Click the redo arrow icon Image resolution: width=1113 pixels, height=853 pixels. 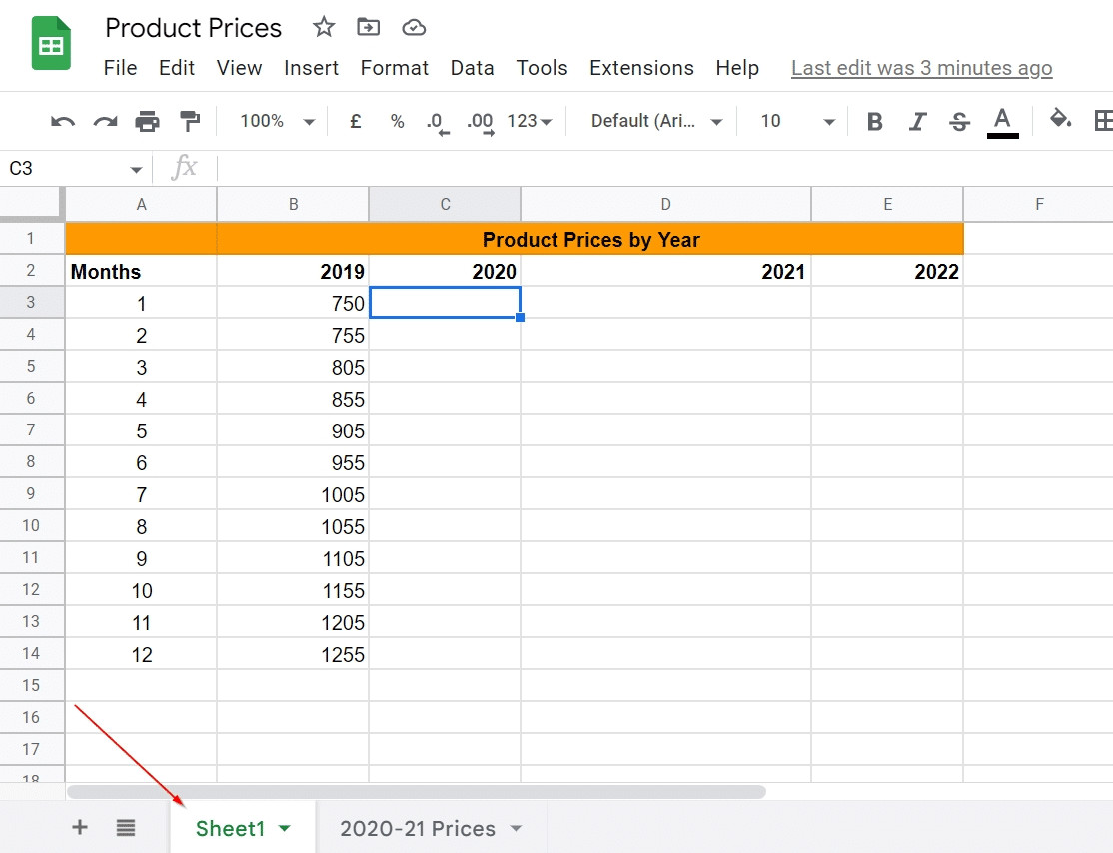pos(105,122)
